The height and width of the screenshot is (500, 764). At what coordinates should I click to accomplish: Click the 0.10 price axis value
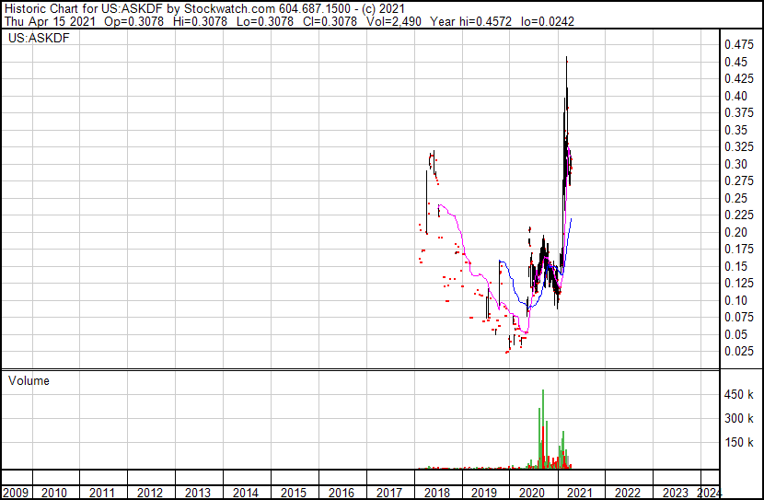pyautogui.click(x=735, y=301)
